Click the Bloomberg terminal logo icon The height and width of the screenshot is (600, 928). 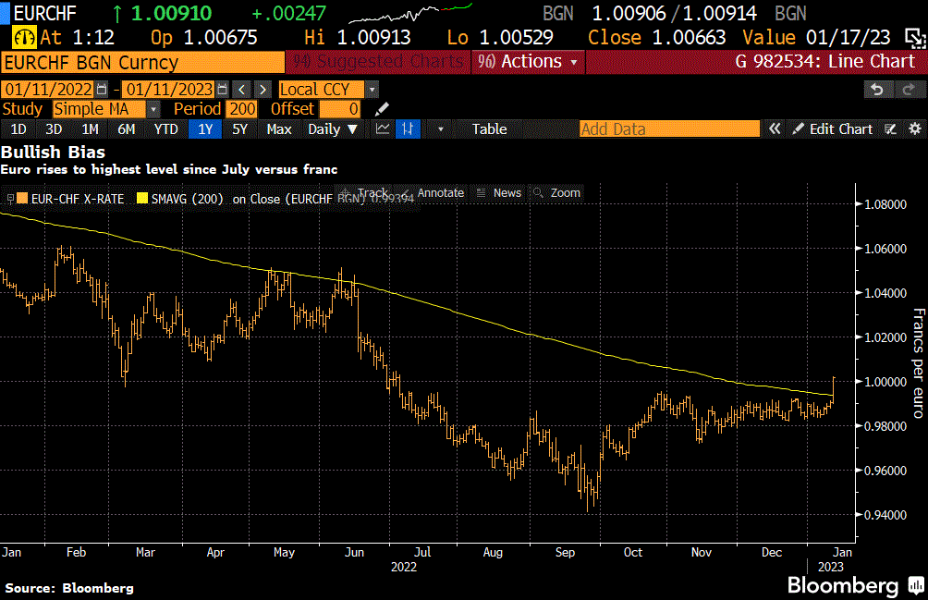[x=916, y=586]
